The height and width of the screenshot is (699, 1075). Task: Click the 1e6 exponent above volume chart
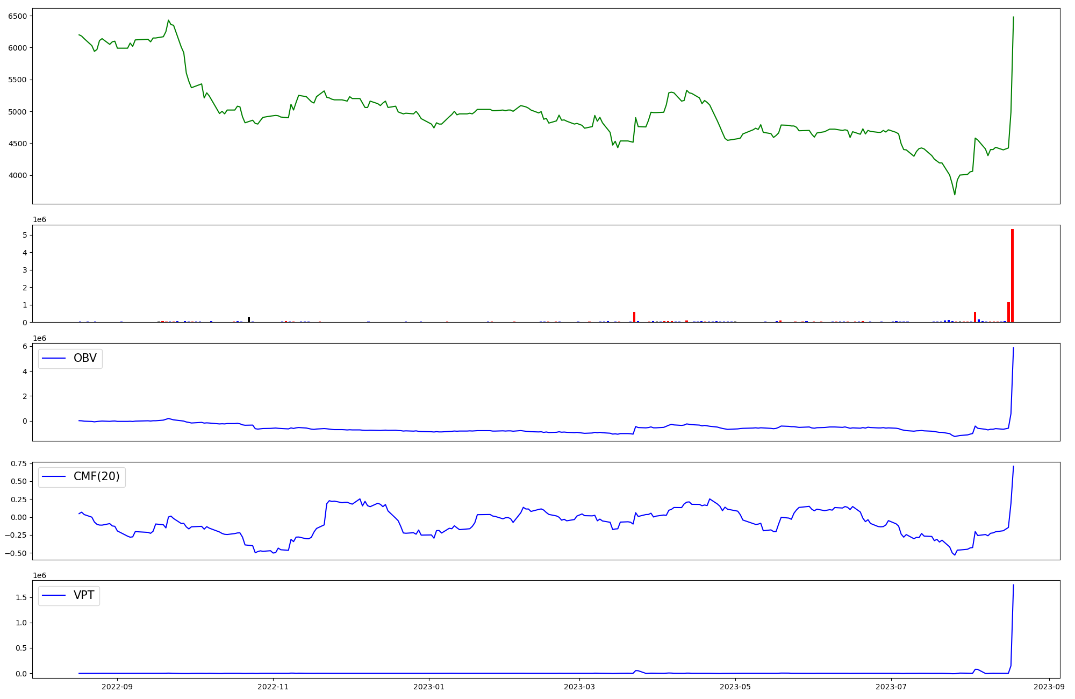coord(39,220)
